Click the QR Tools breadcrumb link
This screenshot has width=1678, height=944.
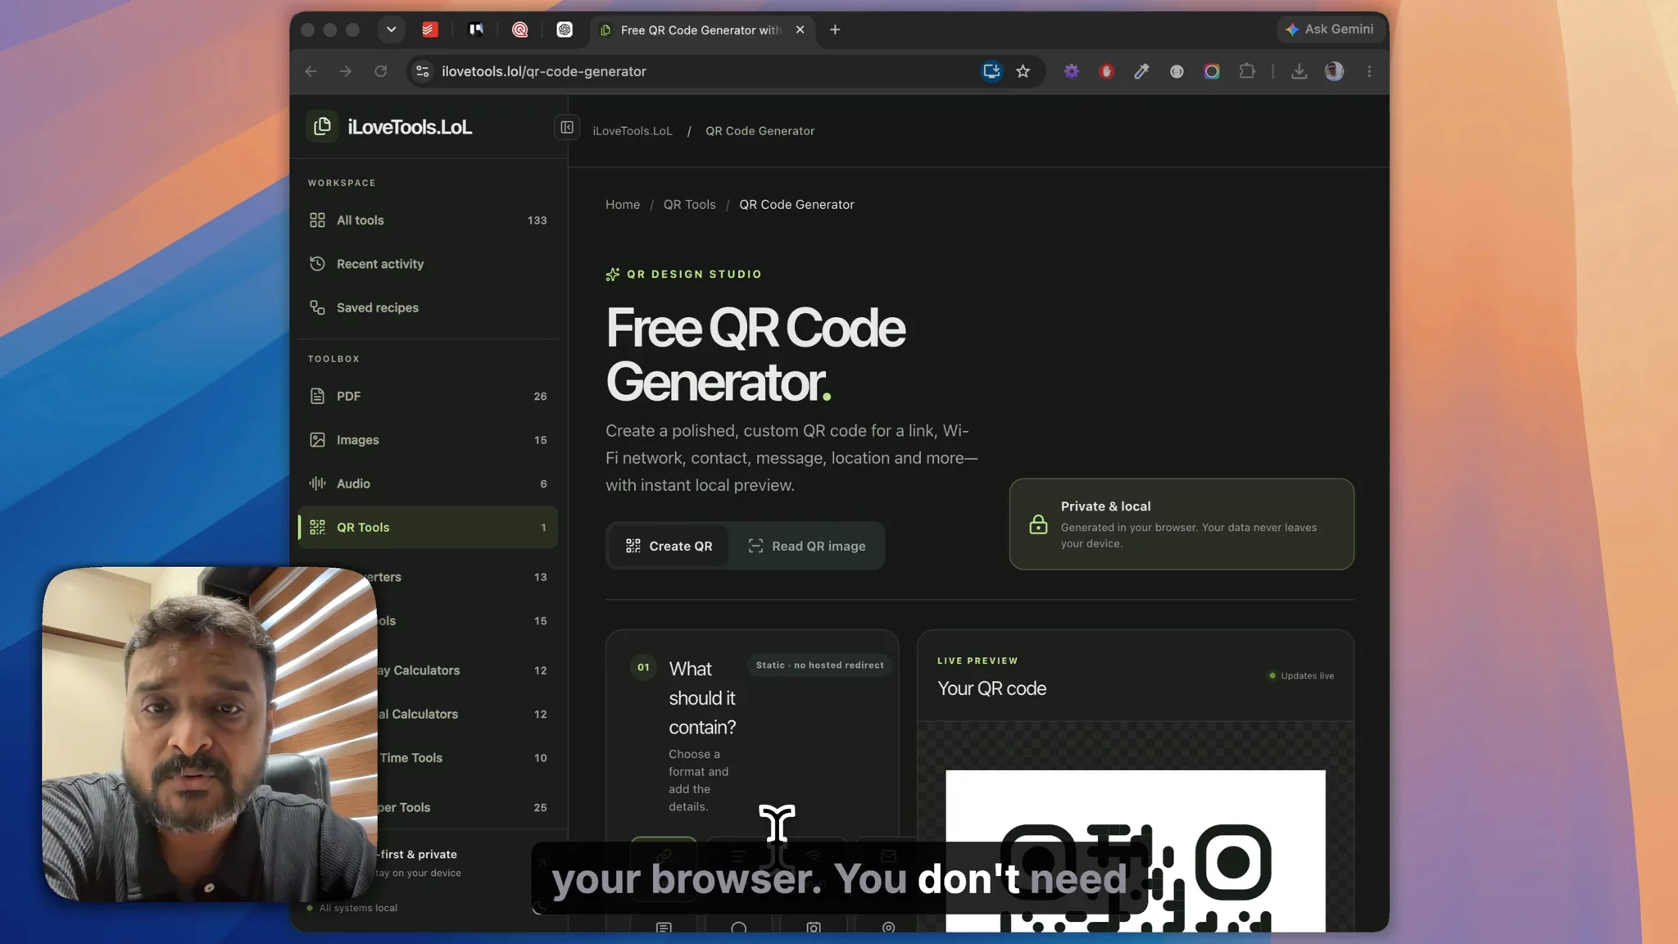(690, 205)
